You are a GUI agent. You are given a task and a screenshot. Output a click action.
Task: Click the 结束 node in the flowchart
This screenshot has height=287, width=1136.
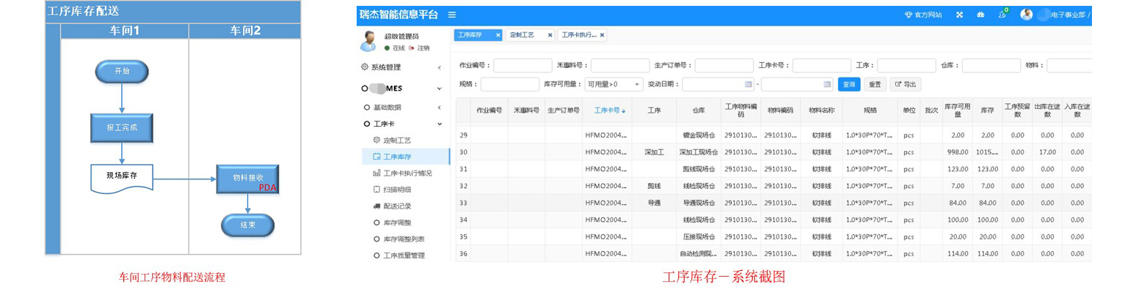click(x=248, y=225)
